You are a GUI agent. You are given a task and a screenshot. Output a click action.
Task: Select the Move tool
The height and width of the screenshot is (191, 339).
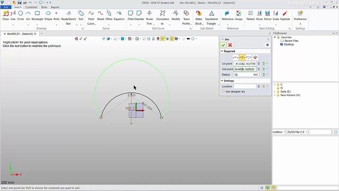tap(259, 15)
